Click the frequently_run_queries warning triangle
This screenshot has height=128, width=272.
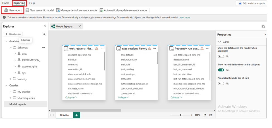tap(202, 49)
